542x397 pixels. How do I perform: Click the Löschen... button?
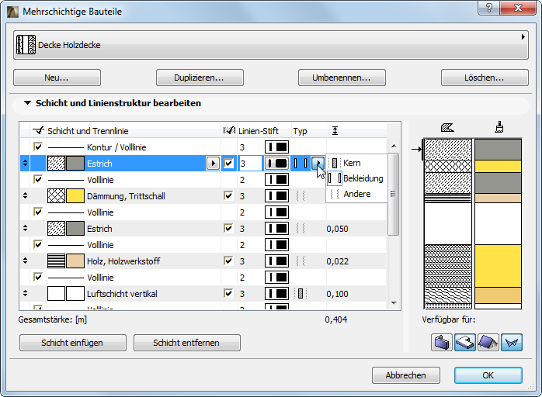click(485, 78)
